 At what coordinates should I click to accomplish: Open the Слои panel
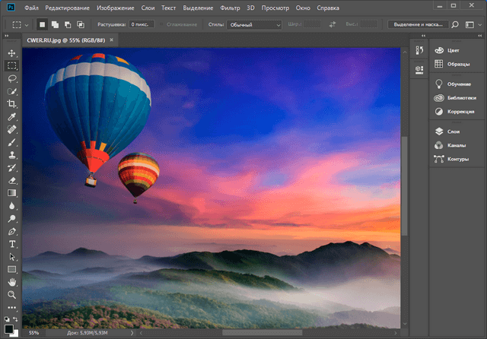pyautogui.click(x=452, y=131)
